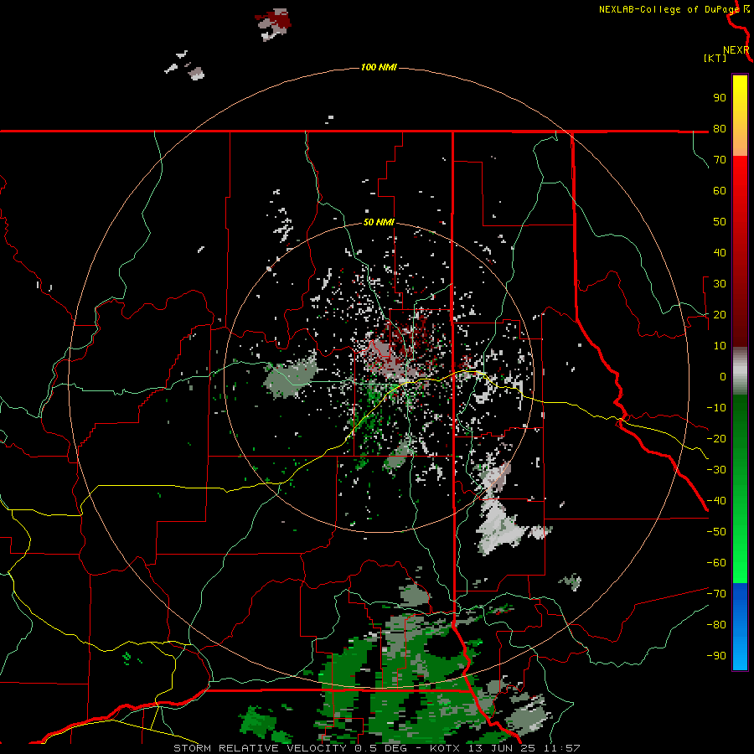Viewport: 754px width, 754px height.
Task: Click the -60 value on the velocity scale
Action: pos(716,563)
